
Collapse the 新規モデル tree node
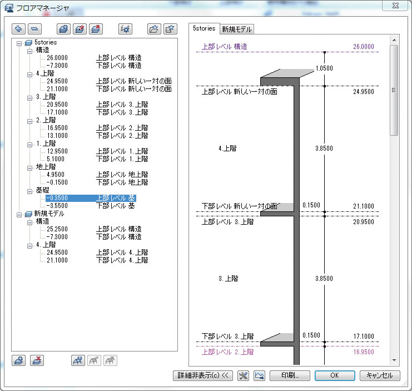19,214
